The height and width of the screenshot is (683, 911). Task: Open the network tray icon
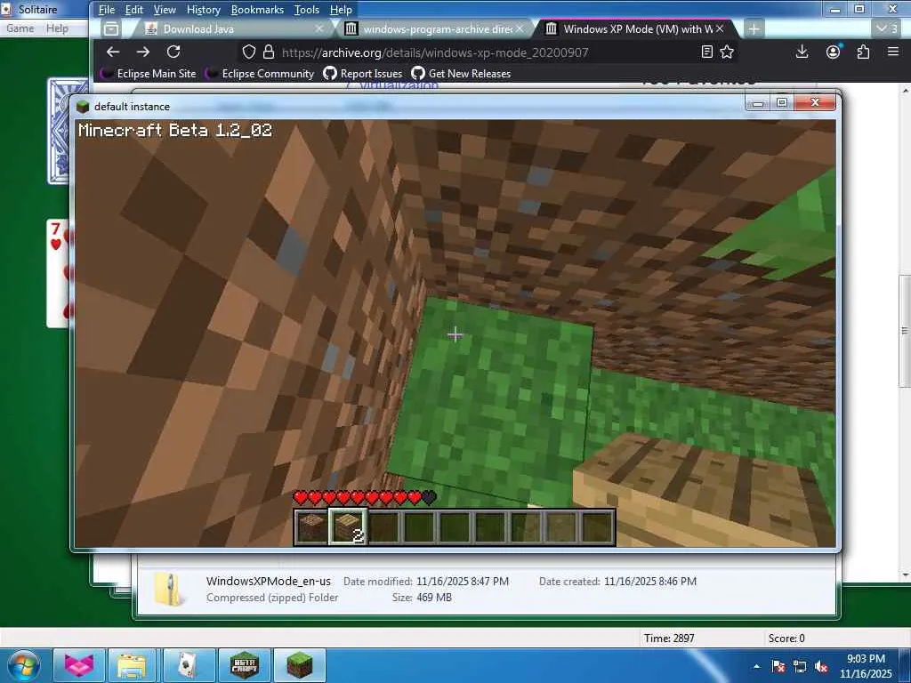point(800,666)
